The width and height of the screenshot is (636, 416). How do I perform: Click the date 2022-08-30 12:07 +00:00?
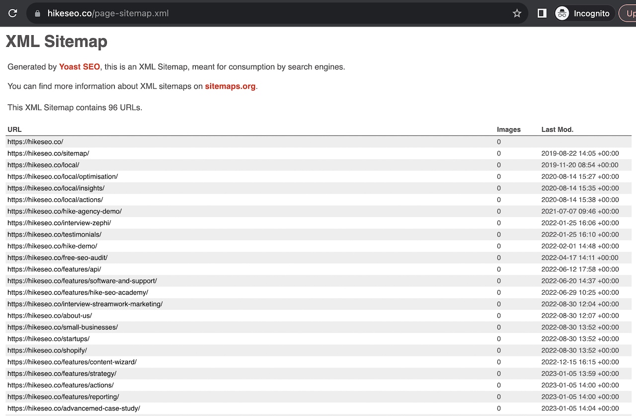(580, 316)
